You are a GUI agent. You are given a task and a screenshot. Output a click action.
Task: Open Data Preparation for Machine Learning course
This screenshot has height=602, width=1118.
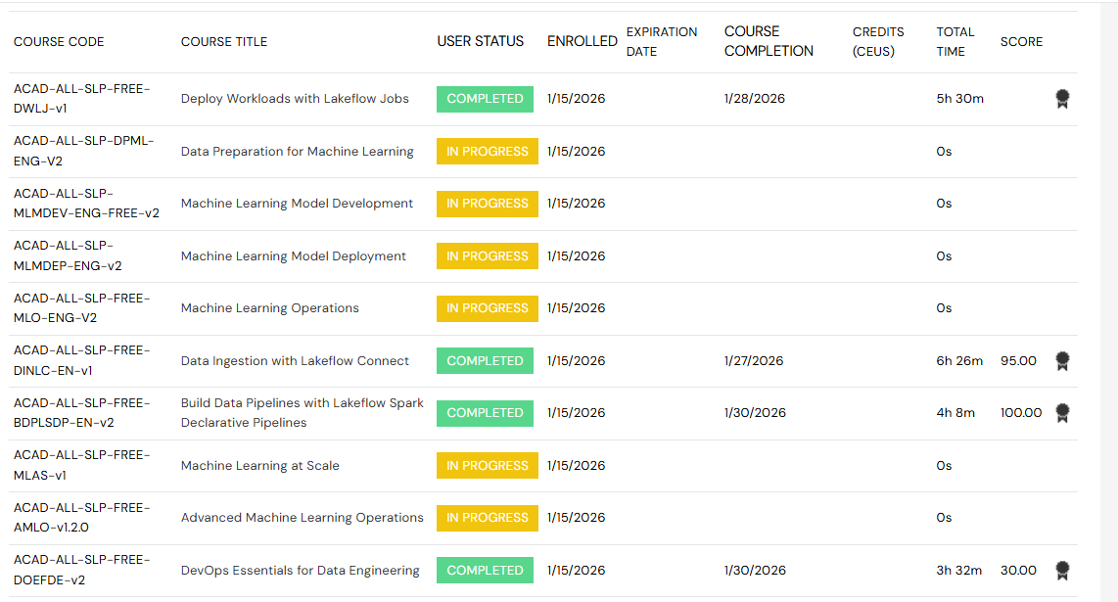[297, 152]
